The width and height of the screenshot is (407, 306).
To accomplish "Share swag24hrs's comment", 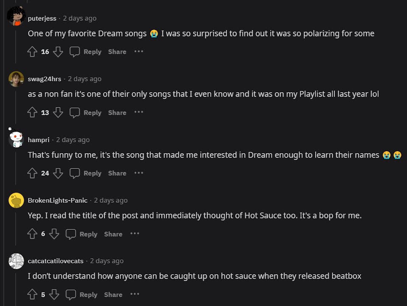I will click(117, 113).
